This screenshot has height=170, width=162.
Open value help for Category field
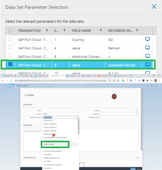click(x=136, y=111)
